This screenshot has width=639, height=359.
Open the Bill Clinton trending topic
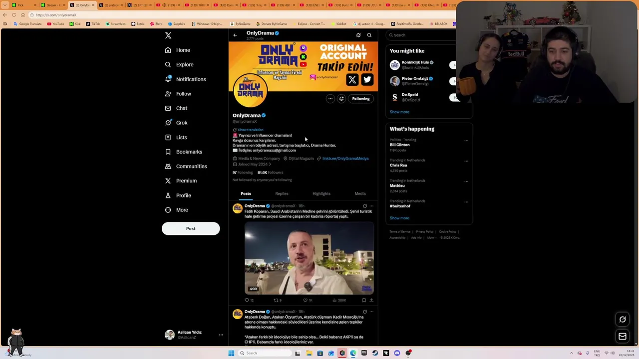(x=399, y=145)
